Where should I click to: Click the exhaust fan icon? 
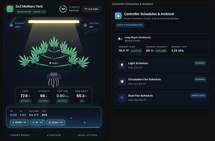click(x=11, y=25)
